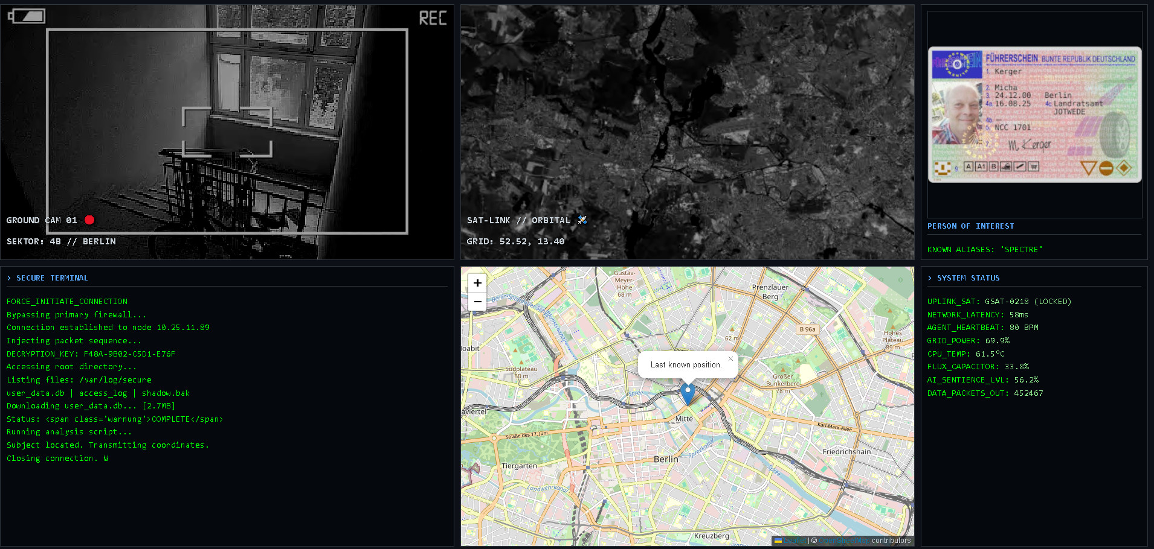Click the red recording dot indicator
This screenshot has height=549, width=1154.
(x=89, y=220)
